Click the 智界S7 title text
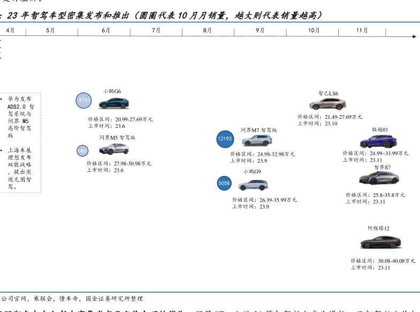The width and height of the screenshot is (420, 312). point(383,168)
